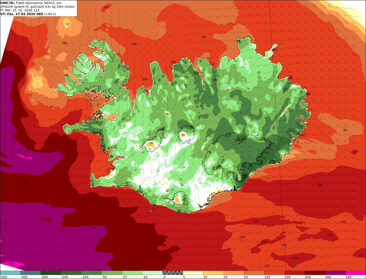Click the magenta above-500 legend swatch
The image size is (366, 279).
click(356, 273)
